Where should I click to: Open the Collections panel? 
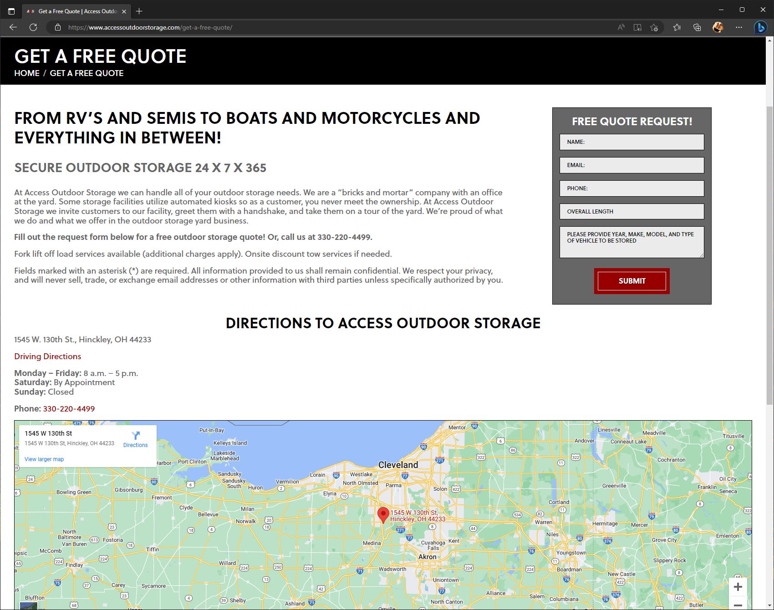click(697, 27)
